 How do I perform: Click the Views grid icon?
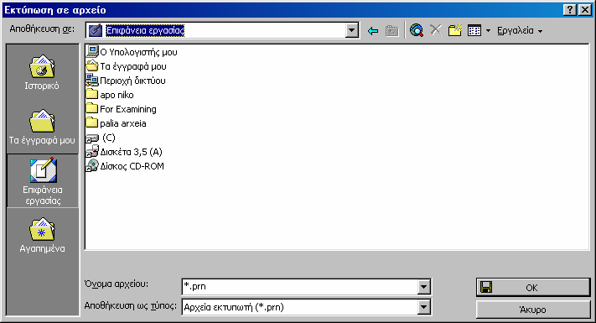pyautogui.click(x=474, y=30)
